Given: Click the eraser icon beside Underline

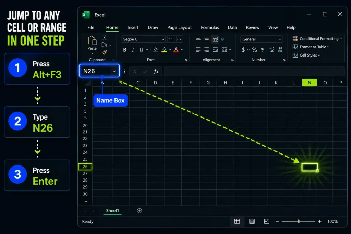Looking at the screenshot, I should 156,49.
